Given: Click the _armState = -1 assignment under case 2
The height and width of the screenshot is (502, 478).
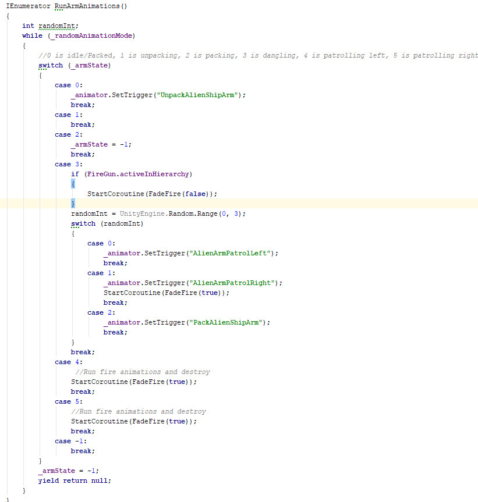Looking at the screenshot, I should coord(101,144).
